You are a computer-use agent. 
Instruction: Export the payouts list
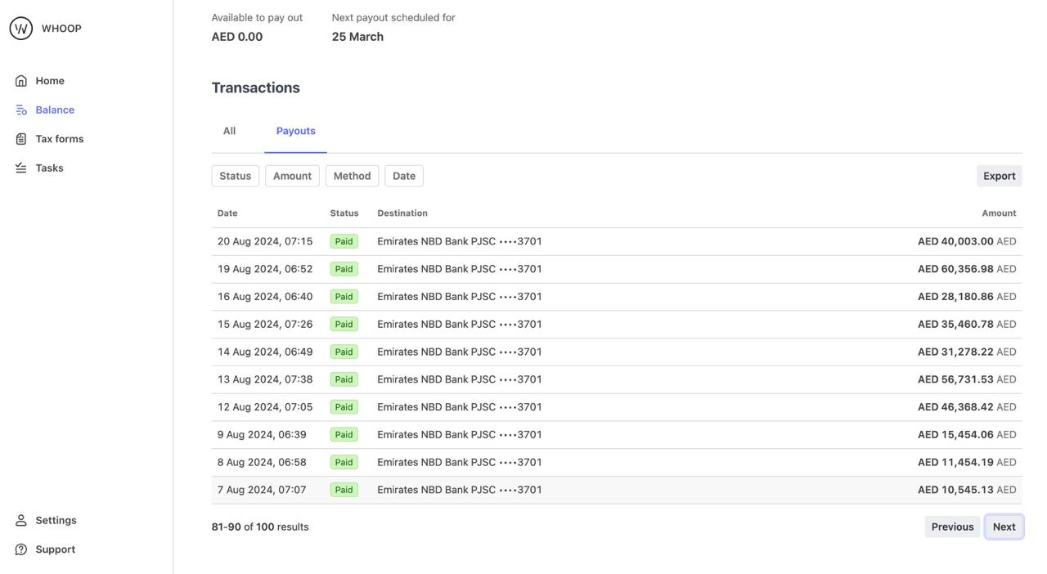(999, 176)
